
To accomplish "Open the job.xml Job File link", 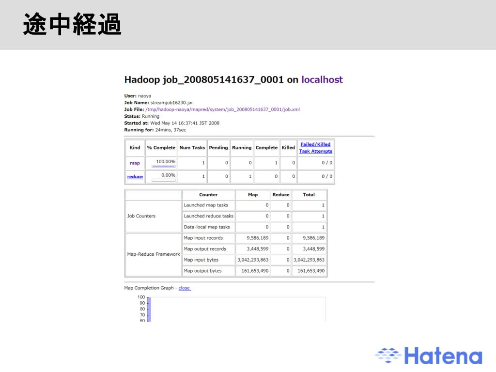I will pos(222,109).
